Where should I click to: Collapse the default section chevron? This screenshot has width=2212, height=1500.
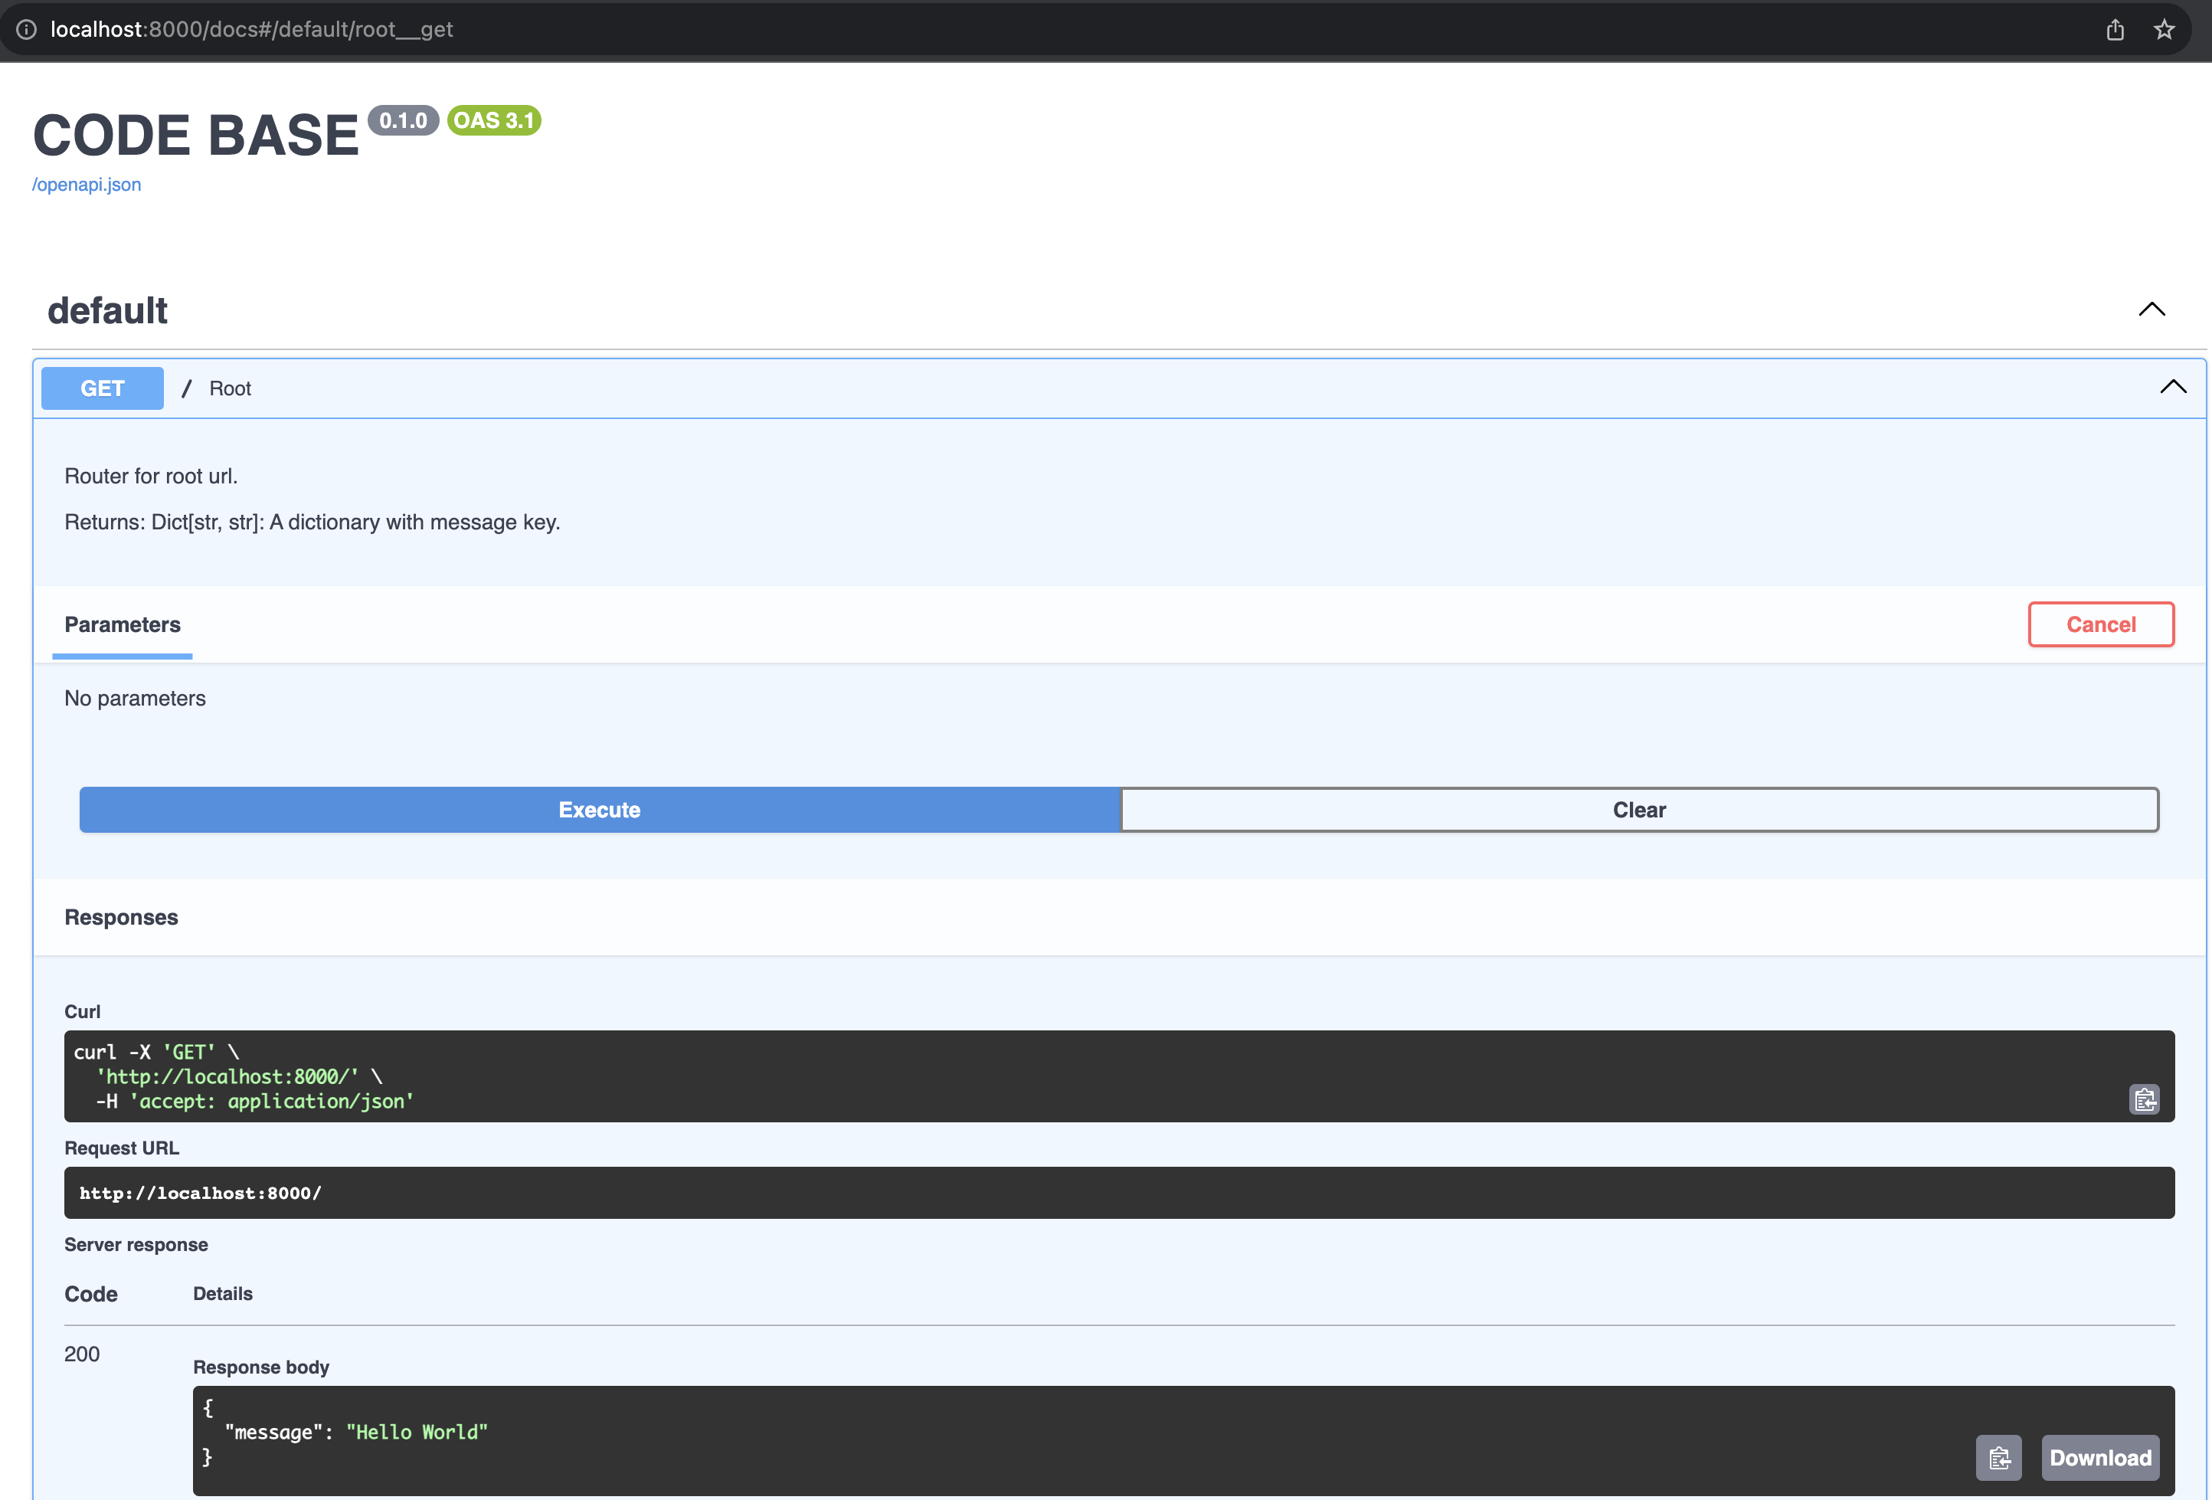click(2152, 309)
